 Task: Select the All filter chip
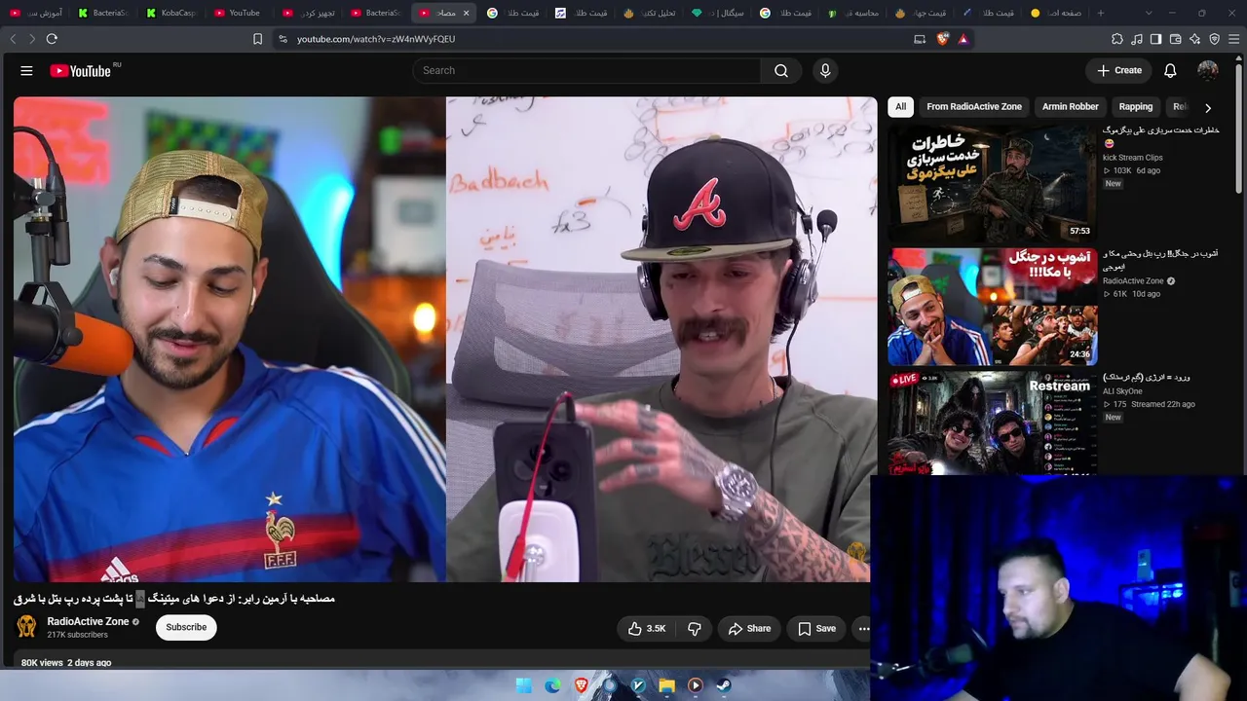click(x=900, y=107)
